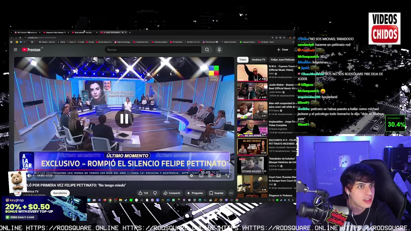Start voice search with microphone icon

(219, 50)
